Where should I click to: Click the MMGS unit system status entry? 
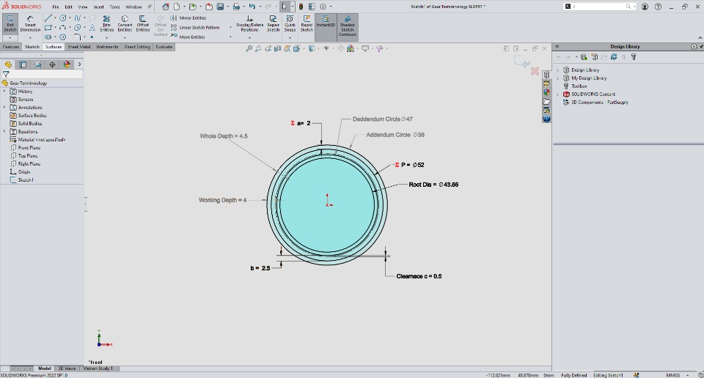[x=672, y=375]
